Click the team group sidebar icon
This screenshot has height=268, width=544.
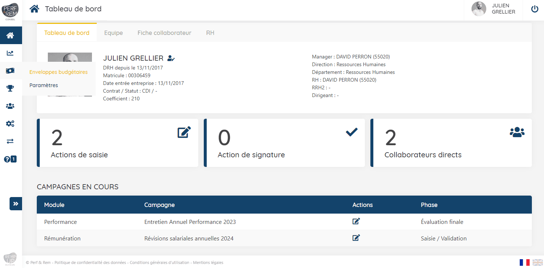(10, 106)
